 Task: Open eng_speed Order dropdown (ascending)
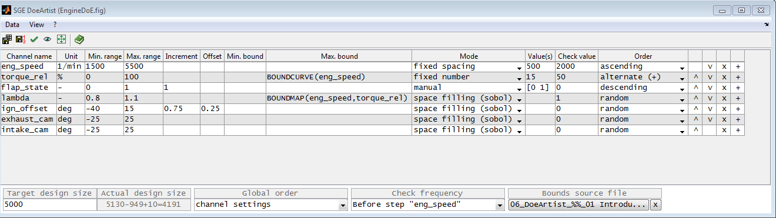643,66
